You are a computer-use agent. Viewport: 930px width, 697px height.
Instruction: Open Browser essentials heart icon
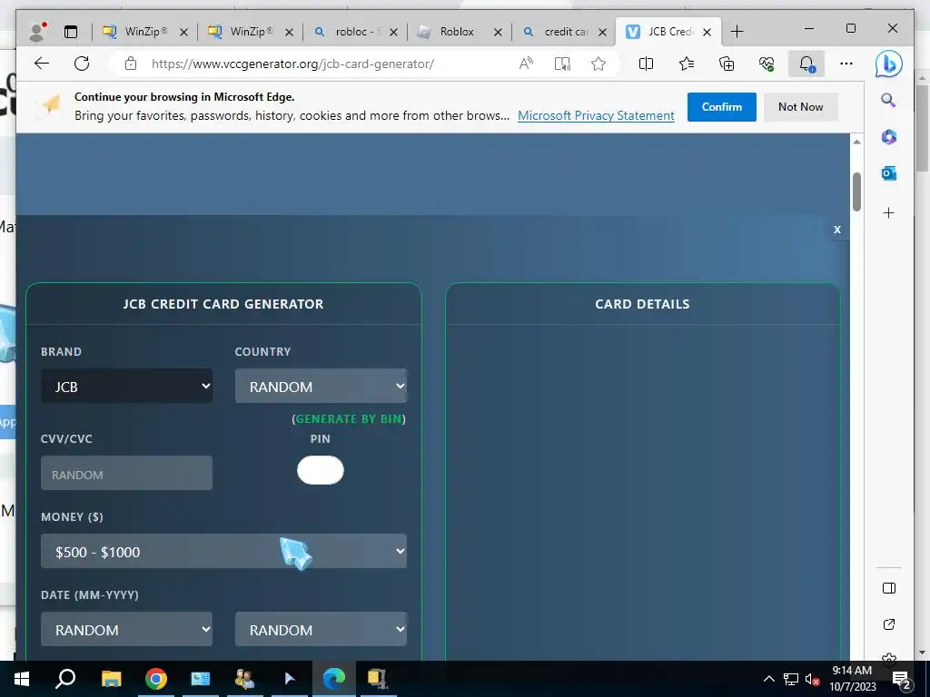click(x=767, y=64)
